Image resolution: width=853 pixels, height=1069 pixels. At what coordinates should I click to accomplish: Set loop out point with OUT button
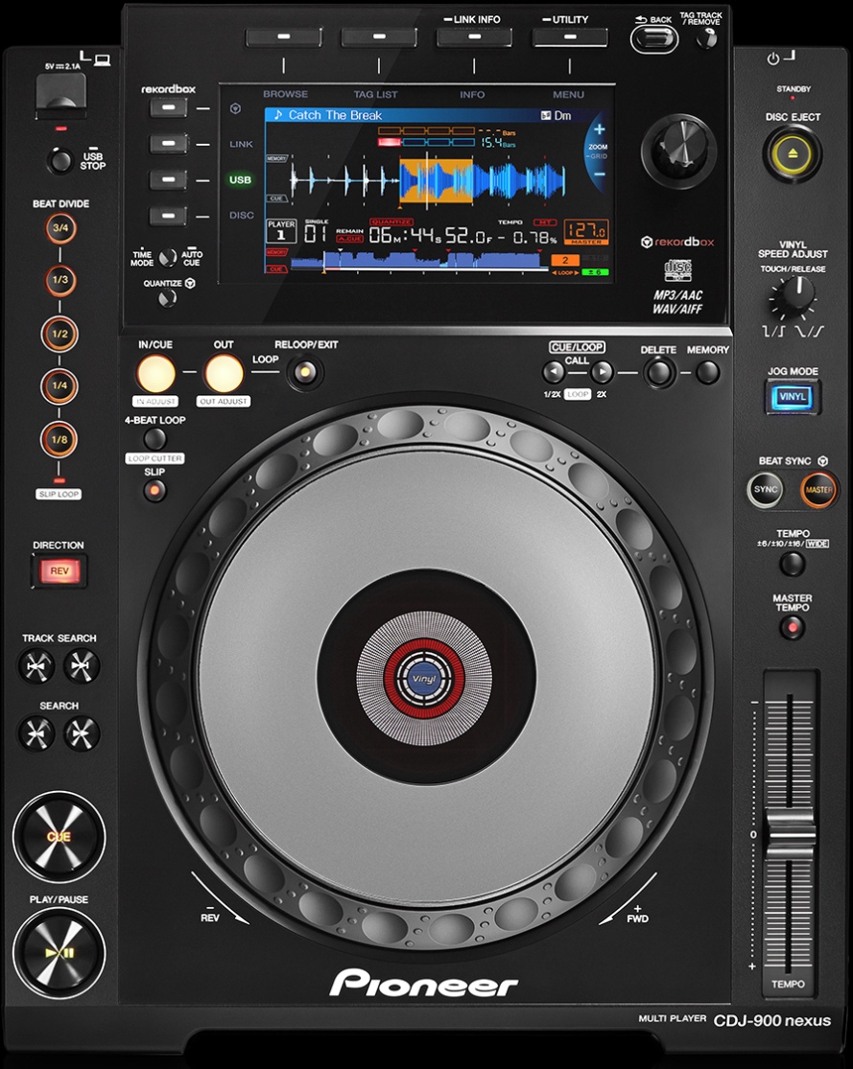point(224,374)
